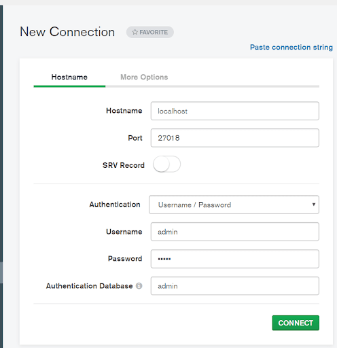
Task: Click the New Connection heading
Action: 67,32
